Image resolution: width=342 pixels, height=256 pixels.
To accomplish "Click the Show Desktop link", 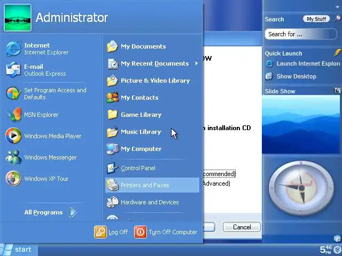I will (296, 76).
